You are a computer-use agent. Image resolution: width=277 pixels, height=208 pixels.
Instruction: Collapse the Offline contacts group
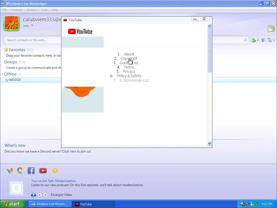(x=10, y=74)
